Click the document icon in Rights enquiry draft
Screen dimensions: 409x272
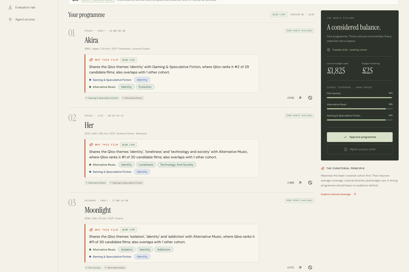(x=346, y=149)
